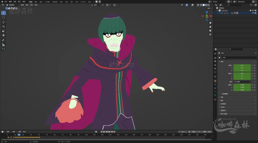Open the 编辑 menu
The width and height of the screenshot is (258, 143).
click(x=10, y=2)
